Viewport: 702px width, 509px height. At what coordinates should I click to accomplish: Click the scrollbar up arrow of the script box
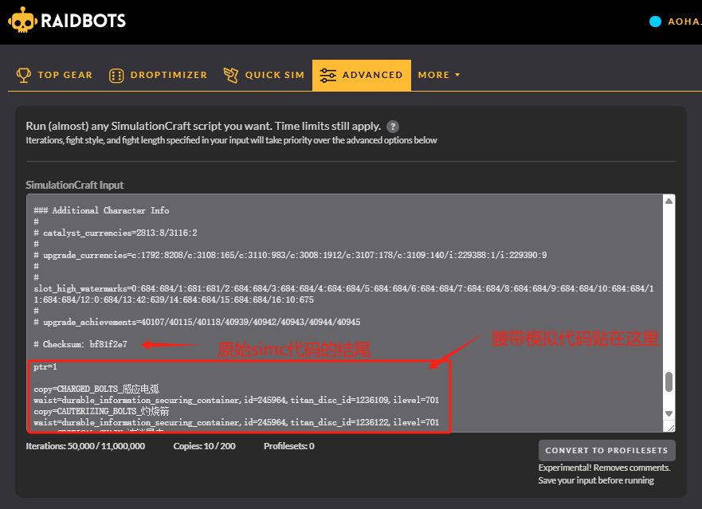(x=668, y=200)
